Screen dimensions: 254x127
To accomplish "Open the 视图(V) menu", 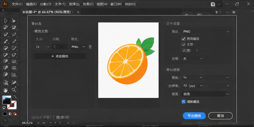I will (x=102, y=4).
